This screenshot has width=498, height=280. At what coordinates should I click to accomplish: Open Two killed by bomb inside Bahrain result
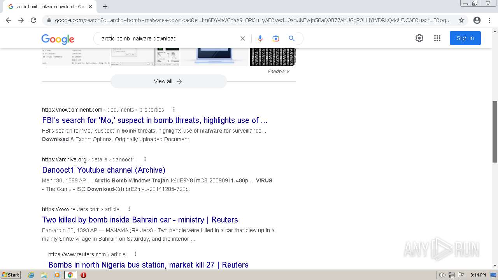click(140, 220)
